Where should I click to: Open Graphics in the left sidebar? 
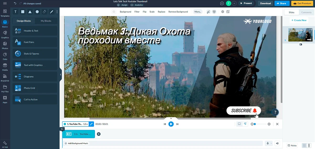5,34
